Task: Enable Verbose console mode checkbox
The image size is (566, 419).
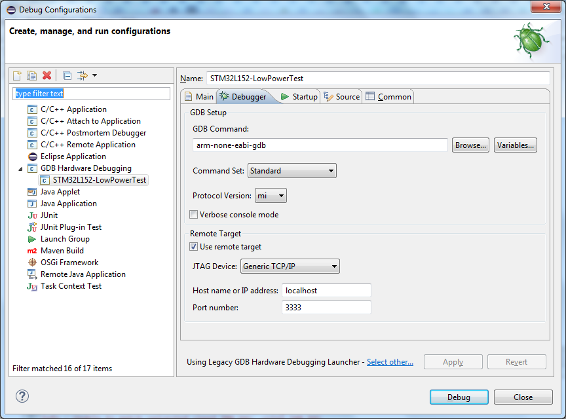Action: pos(194,215)
